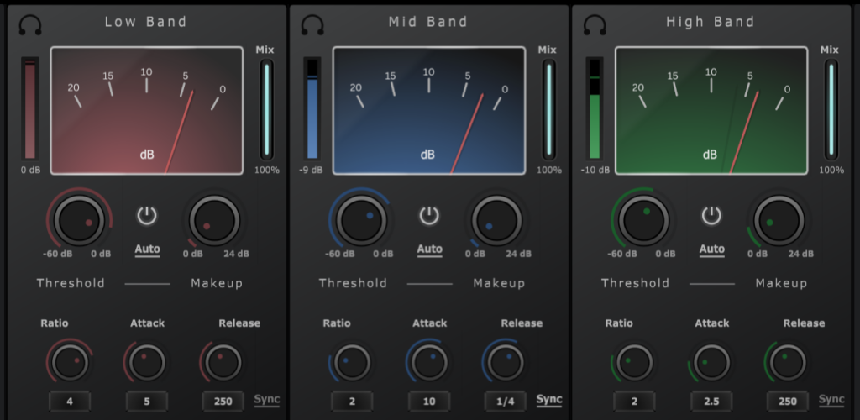Solo the Low Band with headphone icon
Screen dimensions: 860x420
(x=30, y=24)
